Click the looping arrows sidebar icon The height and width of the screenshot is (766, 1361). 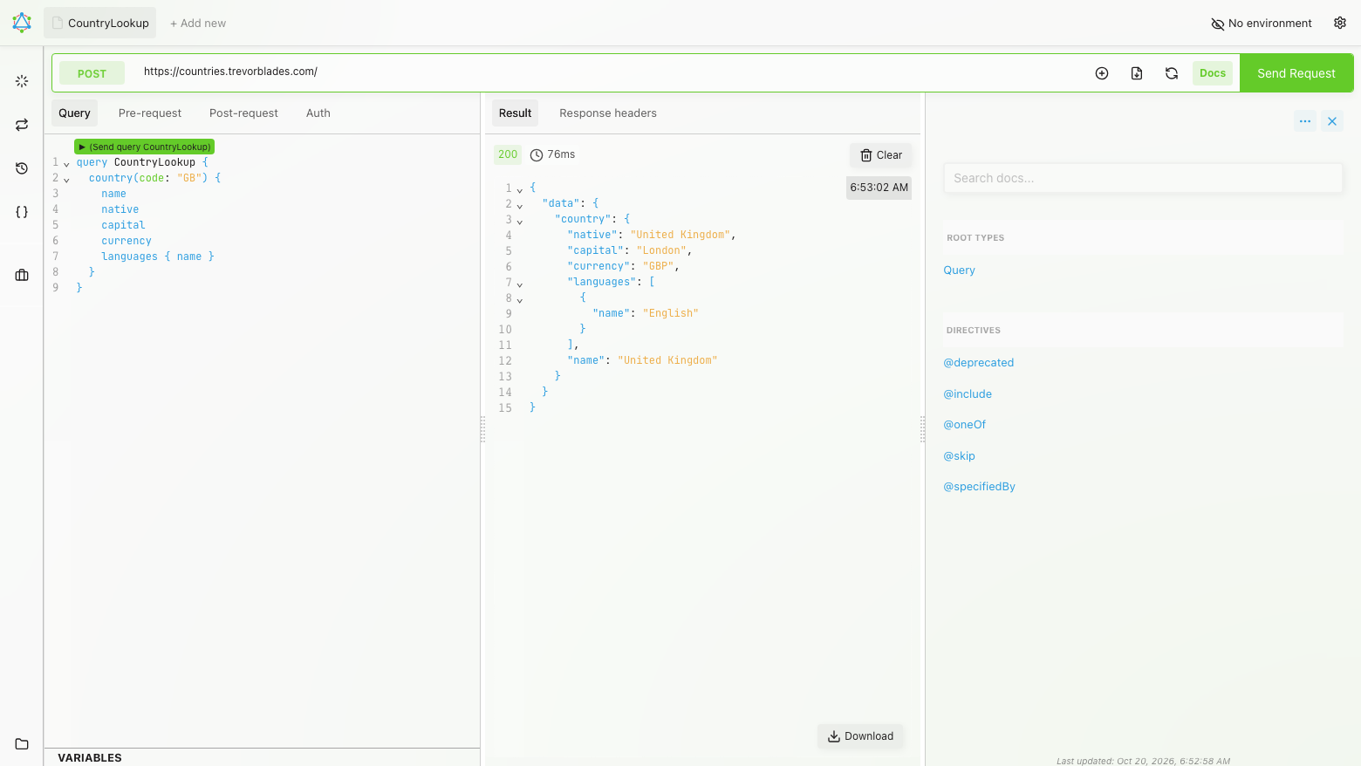pos(22,125)
